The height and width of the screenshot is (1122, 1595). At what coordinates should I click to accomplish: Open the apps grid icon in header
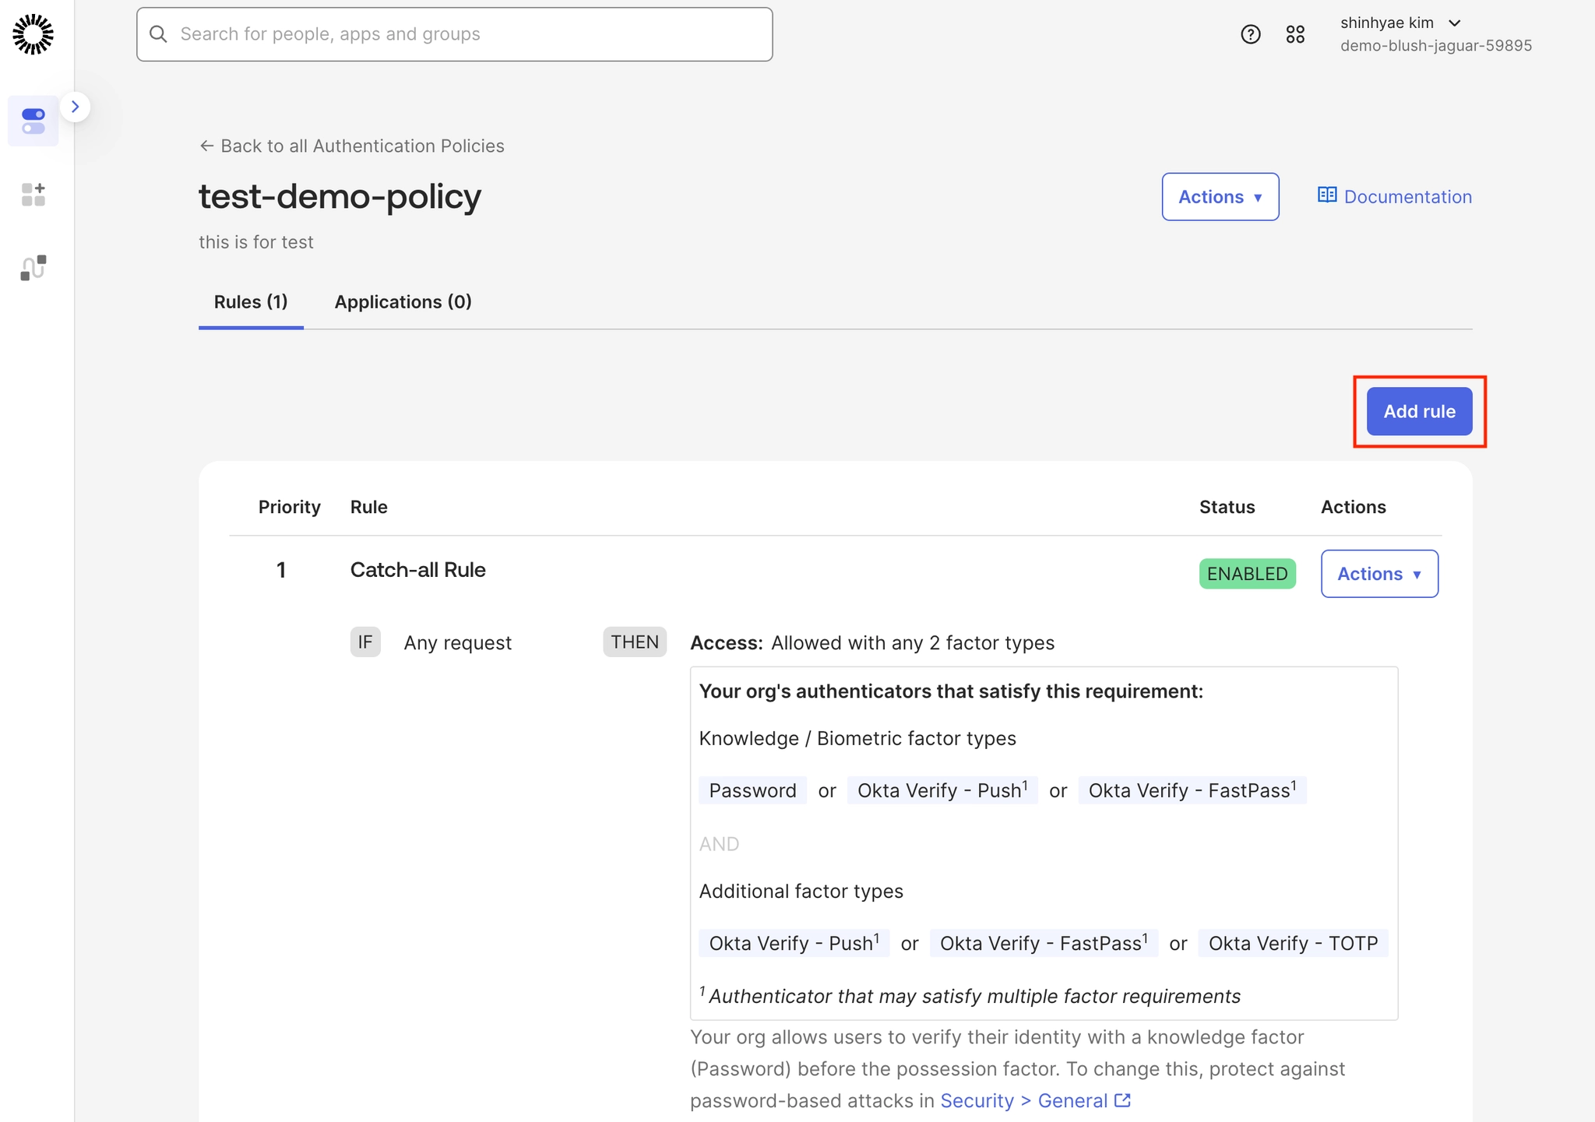[x=1295, y=34]
